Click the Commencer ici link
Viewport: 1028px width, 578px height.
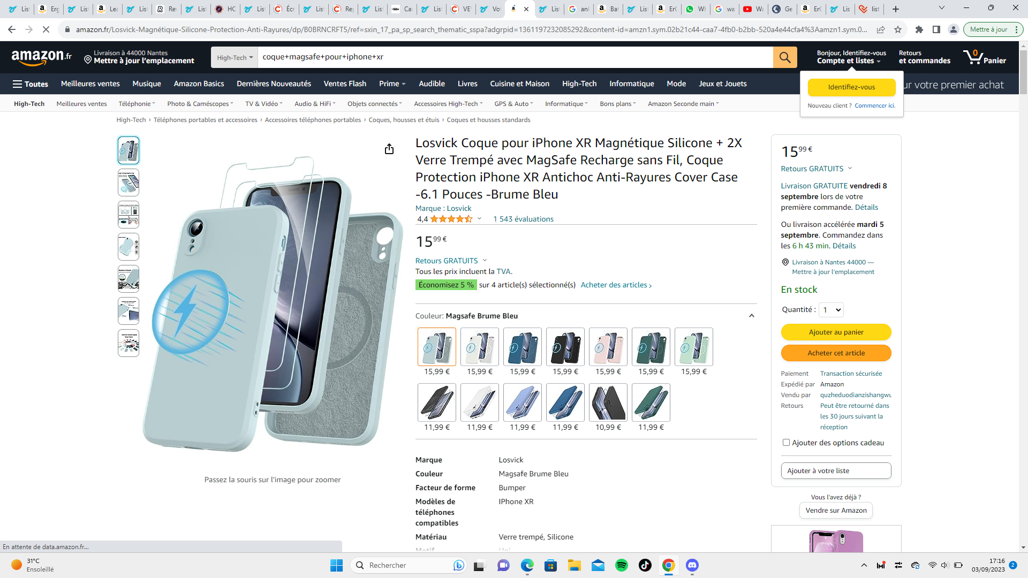click(x=875, y=105)
